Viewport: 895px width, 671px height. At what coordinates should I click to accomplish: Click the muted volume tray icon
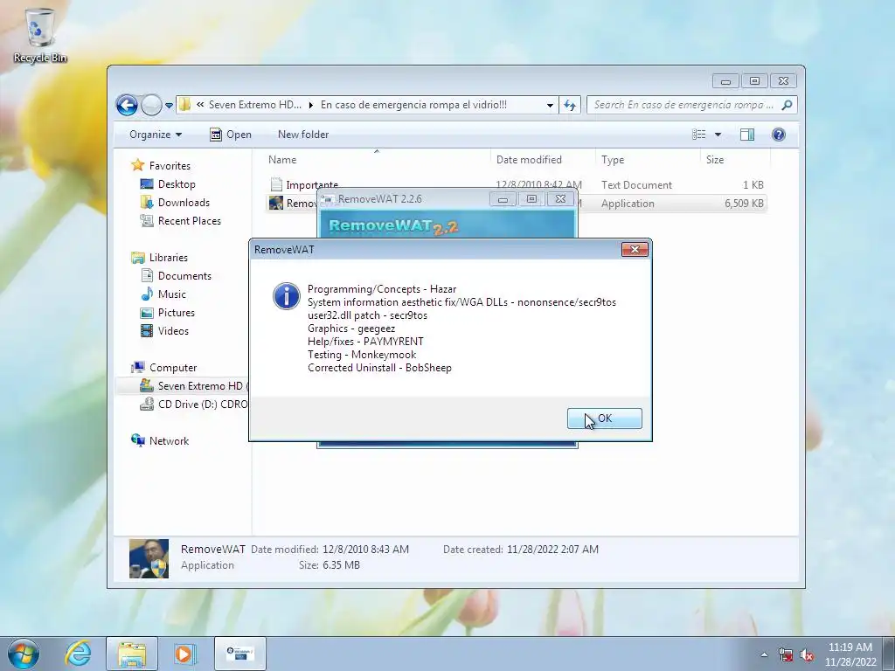click(807, 654)
